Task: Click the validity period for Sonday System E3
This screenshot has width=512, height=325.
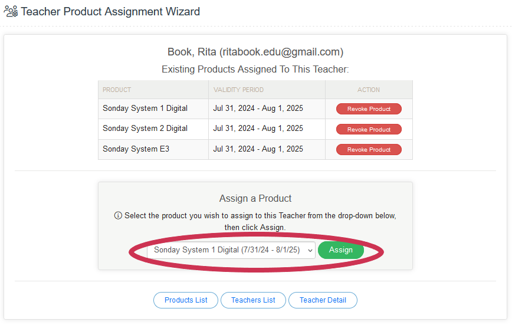Action: click(x=258, y=149)
